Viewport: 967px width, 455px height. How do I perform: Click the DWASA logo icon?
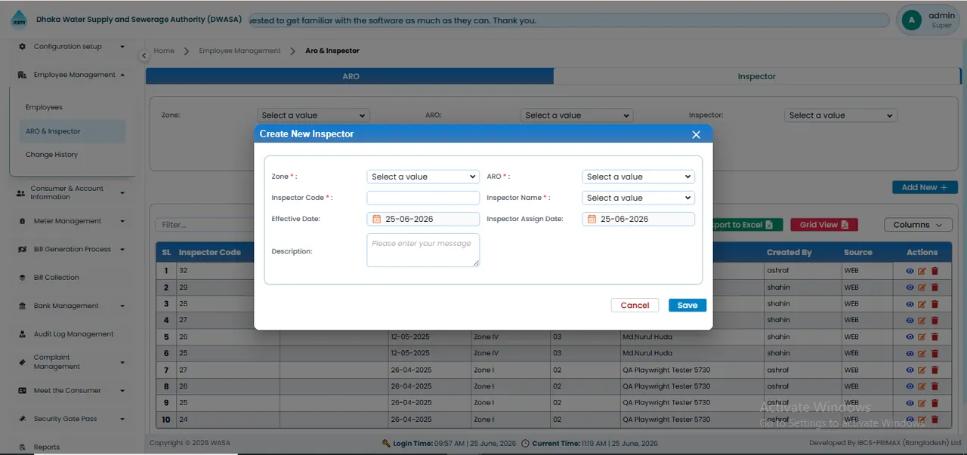click(x=18, y=20)
